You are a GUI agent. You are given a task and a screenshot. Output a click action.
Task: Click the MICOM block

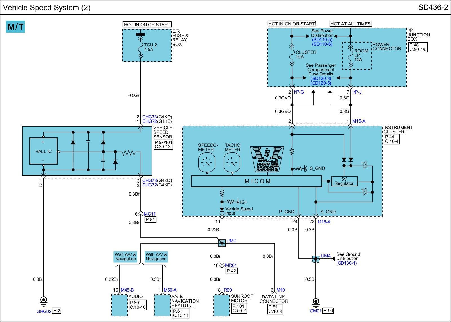tap(256, 181)
